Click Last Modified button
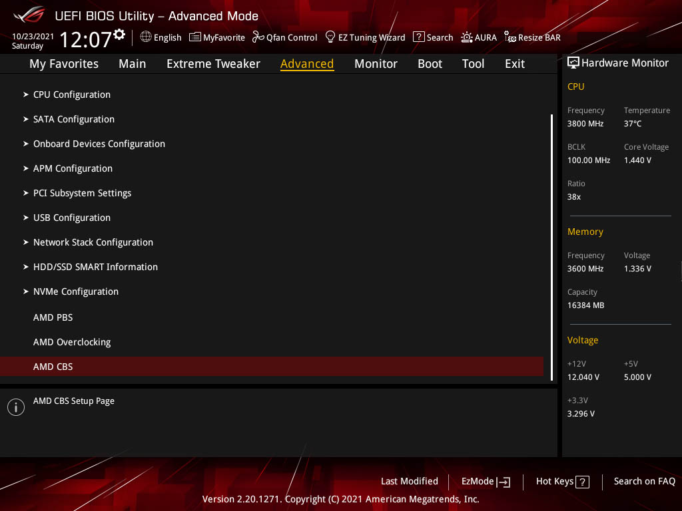 [x=410, y=482]
